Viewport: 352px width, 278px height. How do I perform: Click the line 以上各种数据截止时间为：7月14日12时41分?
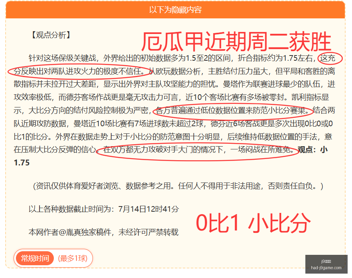[104, 209]
